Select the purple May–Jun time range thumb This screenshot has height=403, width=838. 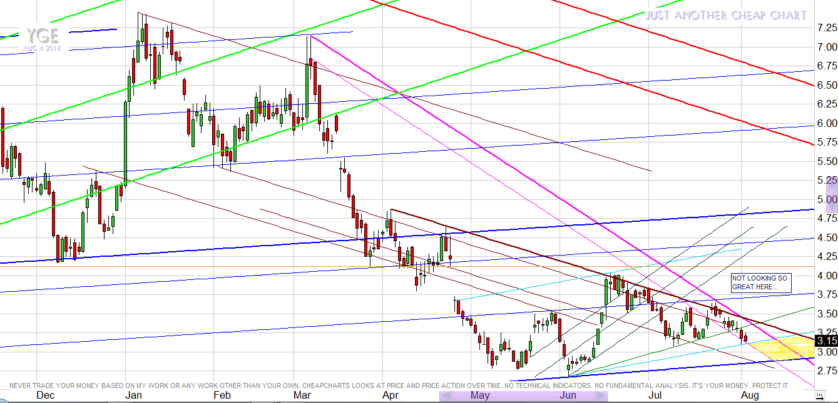[523, 396]
